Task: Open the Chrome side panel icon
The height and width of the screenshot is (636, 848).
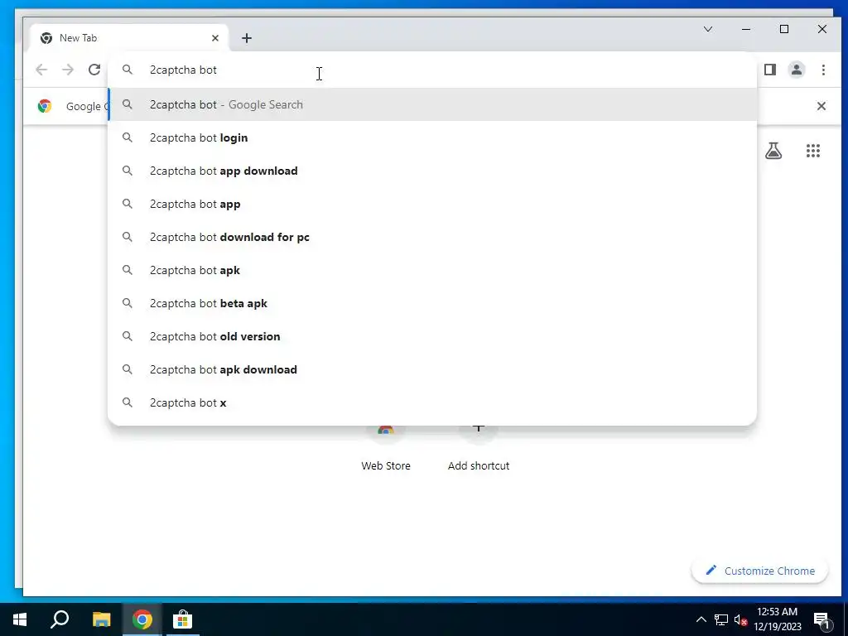Action: 770,70
